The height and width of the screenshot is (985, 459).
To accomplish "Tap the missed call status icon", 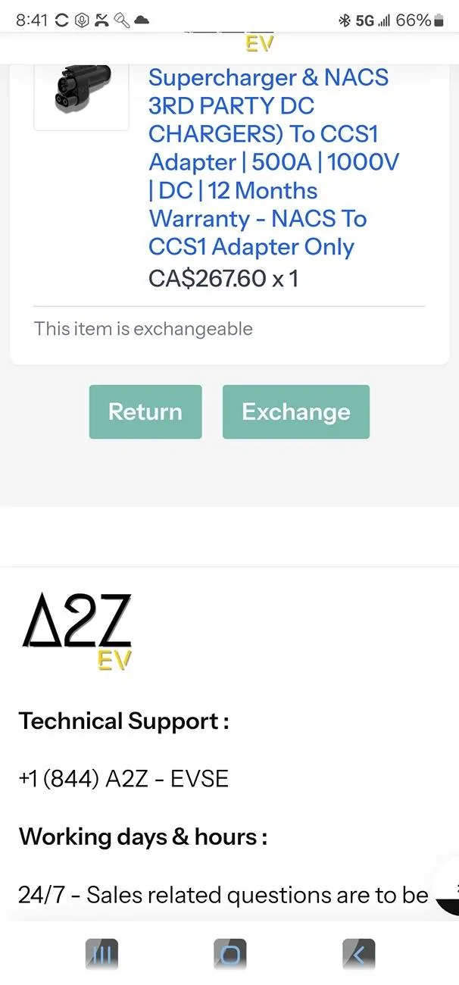I will tap(101, 20).
